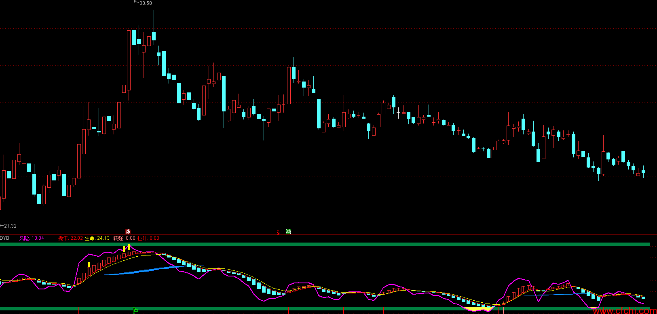Click the 21.32 low price label
Viewport: 657px width, 314px height.
coord(10,226)
